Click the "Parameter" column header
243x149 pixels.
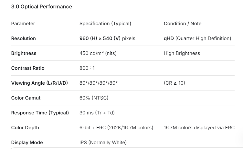coord(23,24)
